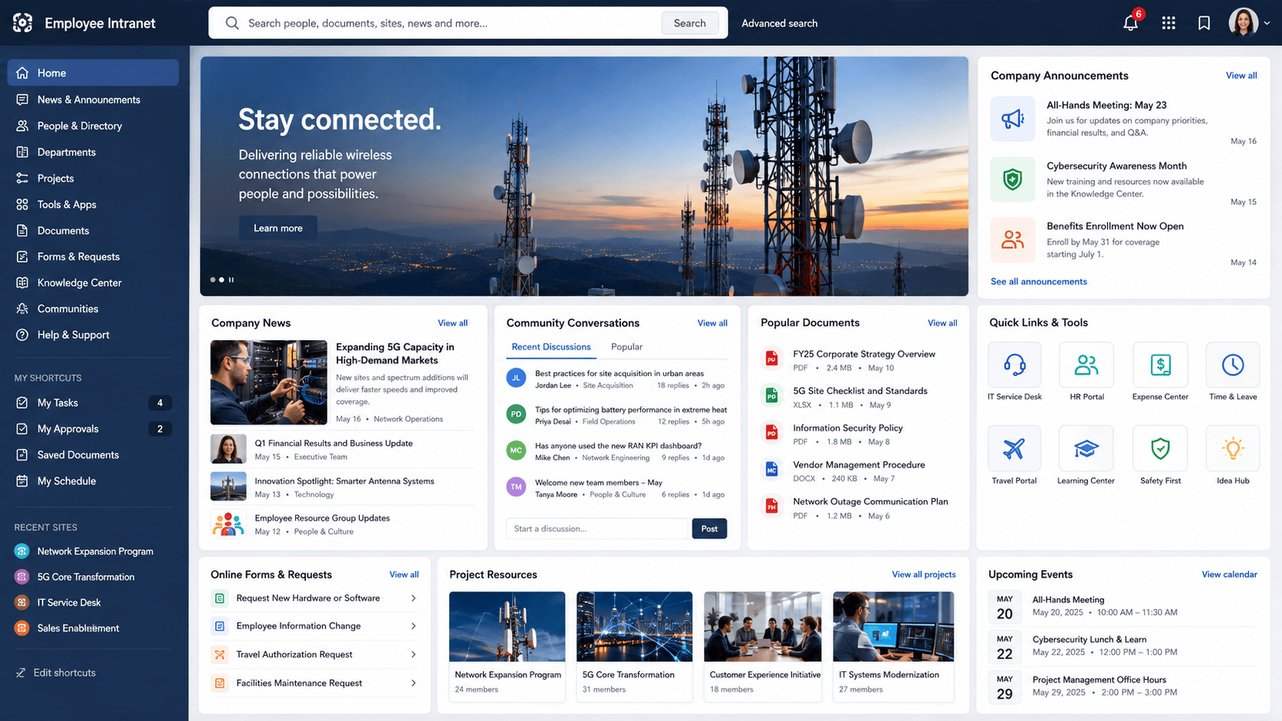Open the 5G Core Transformation project thumbnail
The width and height of the screenshot is (1282, 721).
coord(634,627)
